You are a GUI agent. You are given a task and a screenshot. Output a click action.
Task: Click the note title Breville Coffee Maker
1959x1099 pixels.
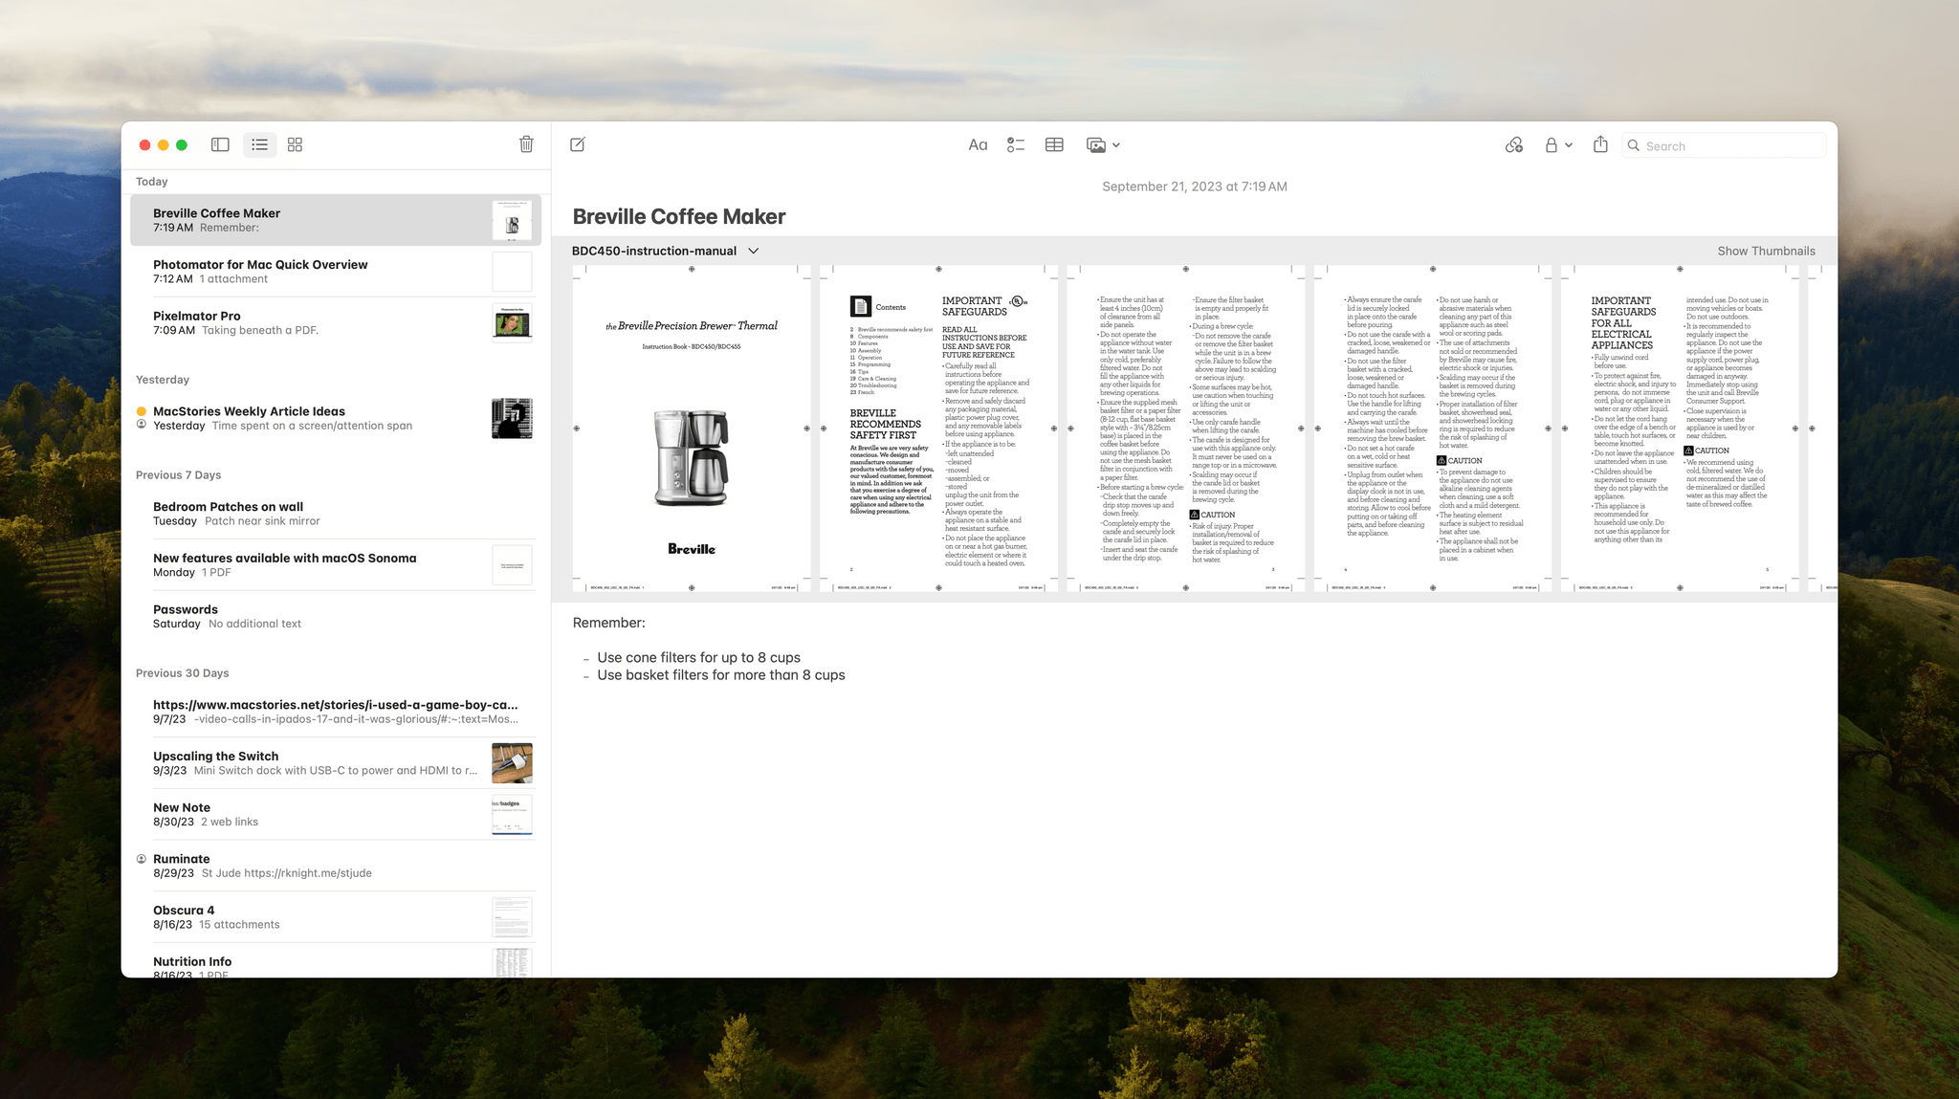pos(678,216)
